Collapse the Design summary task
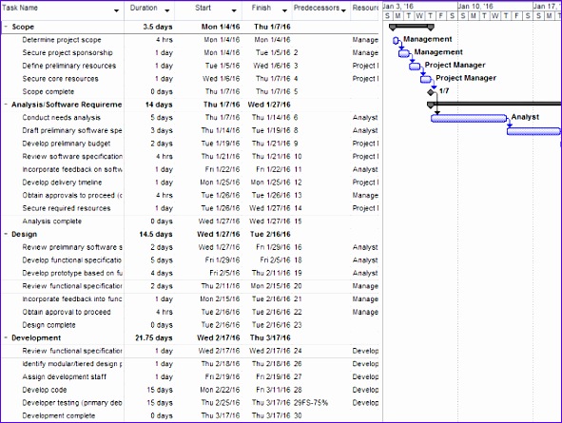 click(6, 234)
